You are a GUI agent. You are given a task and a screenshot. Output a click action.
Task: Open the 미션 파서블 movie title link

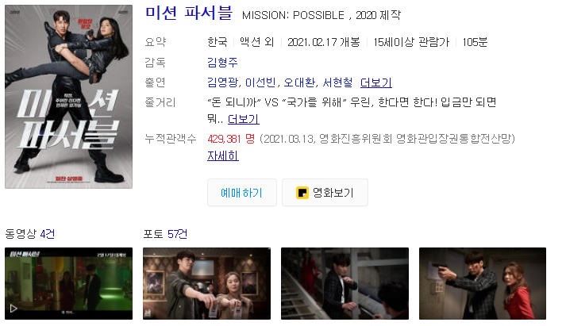click(188, 13)
